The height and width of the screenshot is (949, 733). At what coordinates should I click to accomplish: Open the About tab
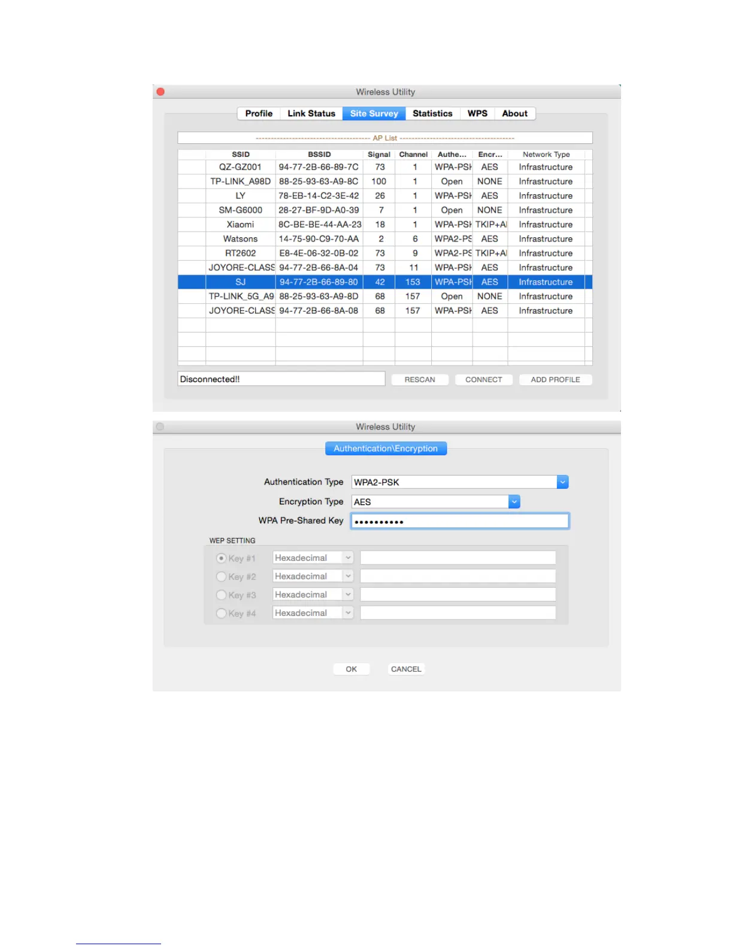click(515, 113)
